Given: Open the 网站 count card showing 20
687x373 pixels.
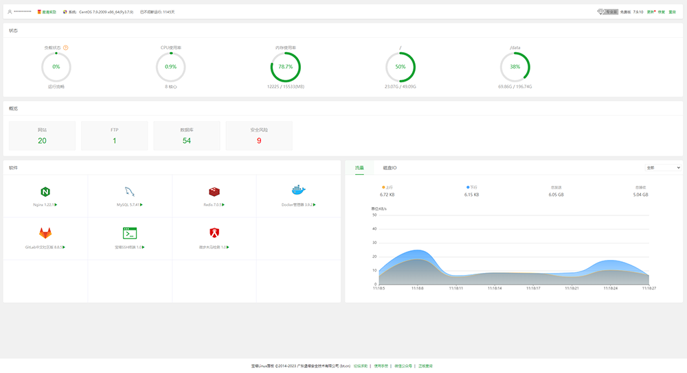Looking at the screenshot, I should (43, 136).
